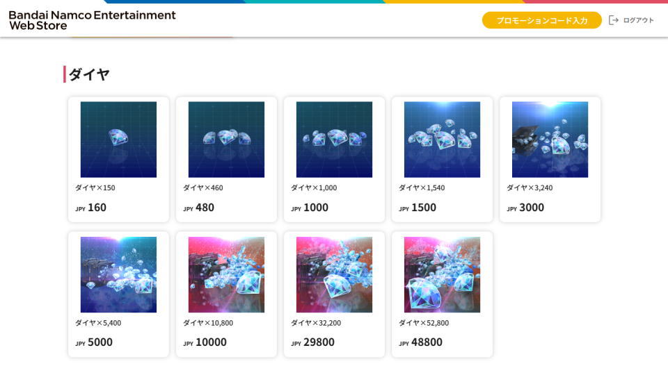Click the logout arrow icon
This screenshot has width=668, height=375.
pos(614,20)
